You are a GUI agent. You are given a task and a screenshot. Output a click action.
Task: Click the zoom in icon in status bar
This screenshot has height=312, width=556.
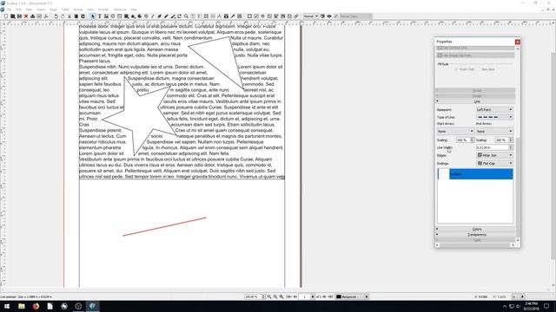(x=281, y=296)
